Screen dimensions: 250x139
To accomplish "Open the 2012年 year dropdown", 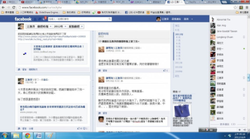I will pos(59,27).
